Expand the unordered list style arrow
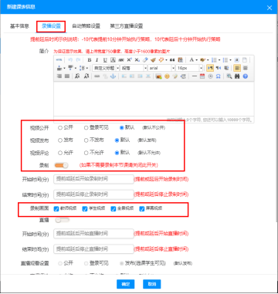Screen dimensions: 278x294 coord(230,60)
